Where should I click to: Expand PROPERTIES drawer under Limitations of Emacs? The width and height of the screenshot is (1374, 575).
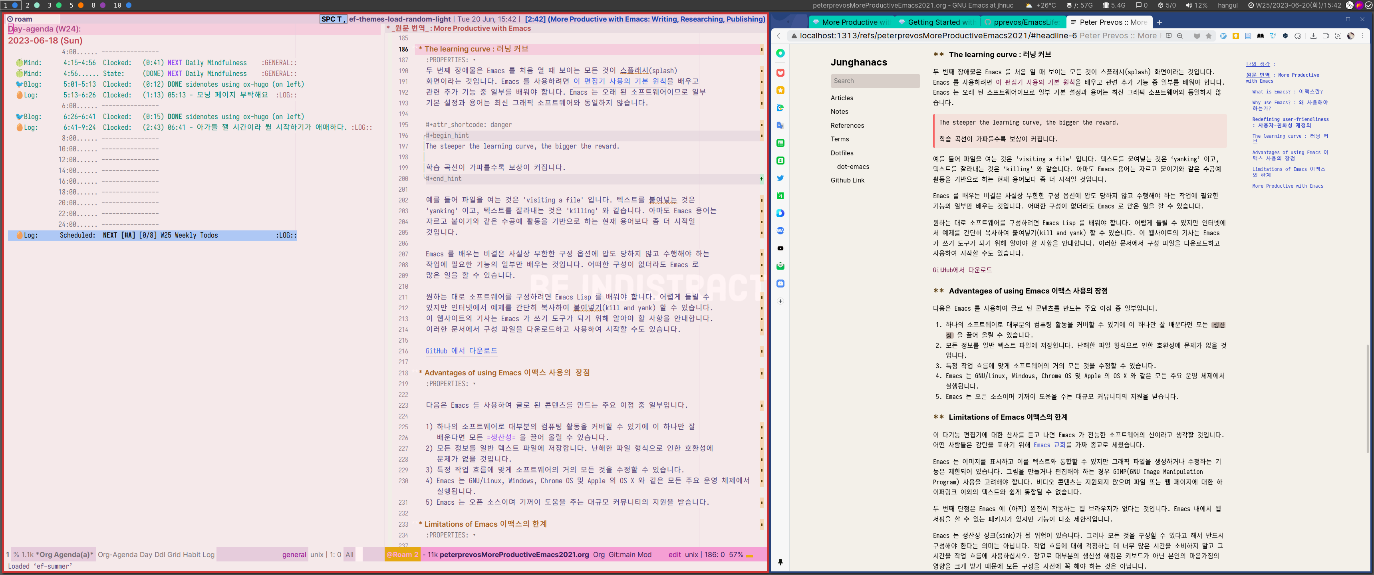click(450, 535)
